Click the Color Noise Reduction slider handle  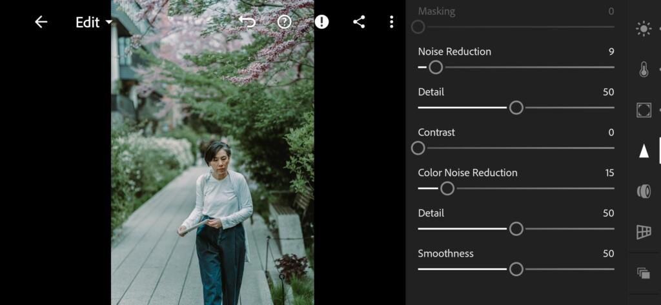pyautogui.click(x=447, y=189)
